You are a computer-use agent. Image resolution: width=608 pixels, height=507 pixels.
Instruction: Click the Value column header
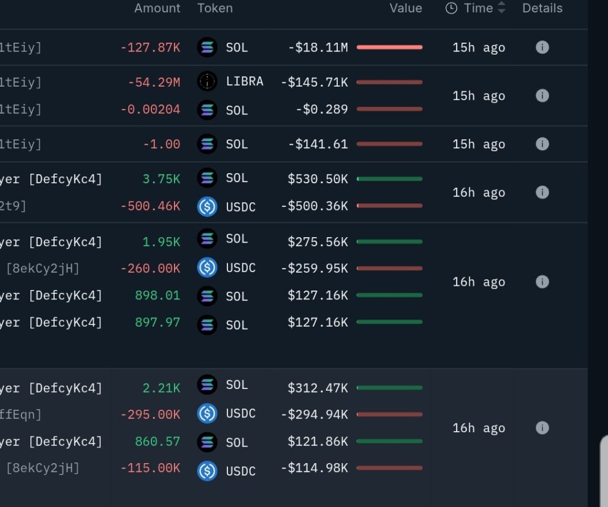pyautogui.click(x=406, y=8)
